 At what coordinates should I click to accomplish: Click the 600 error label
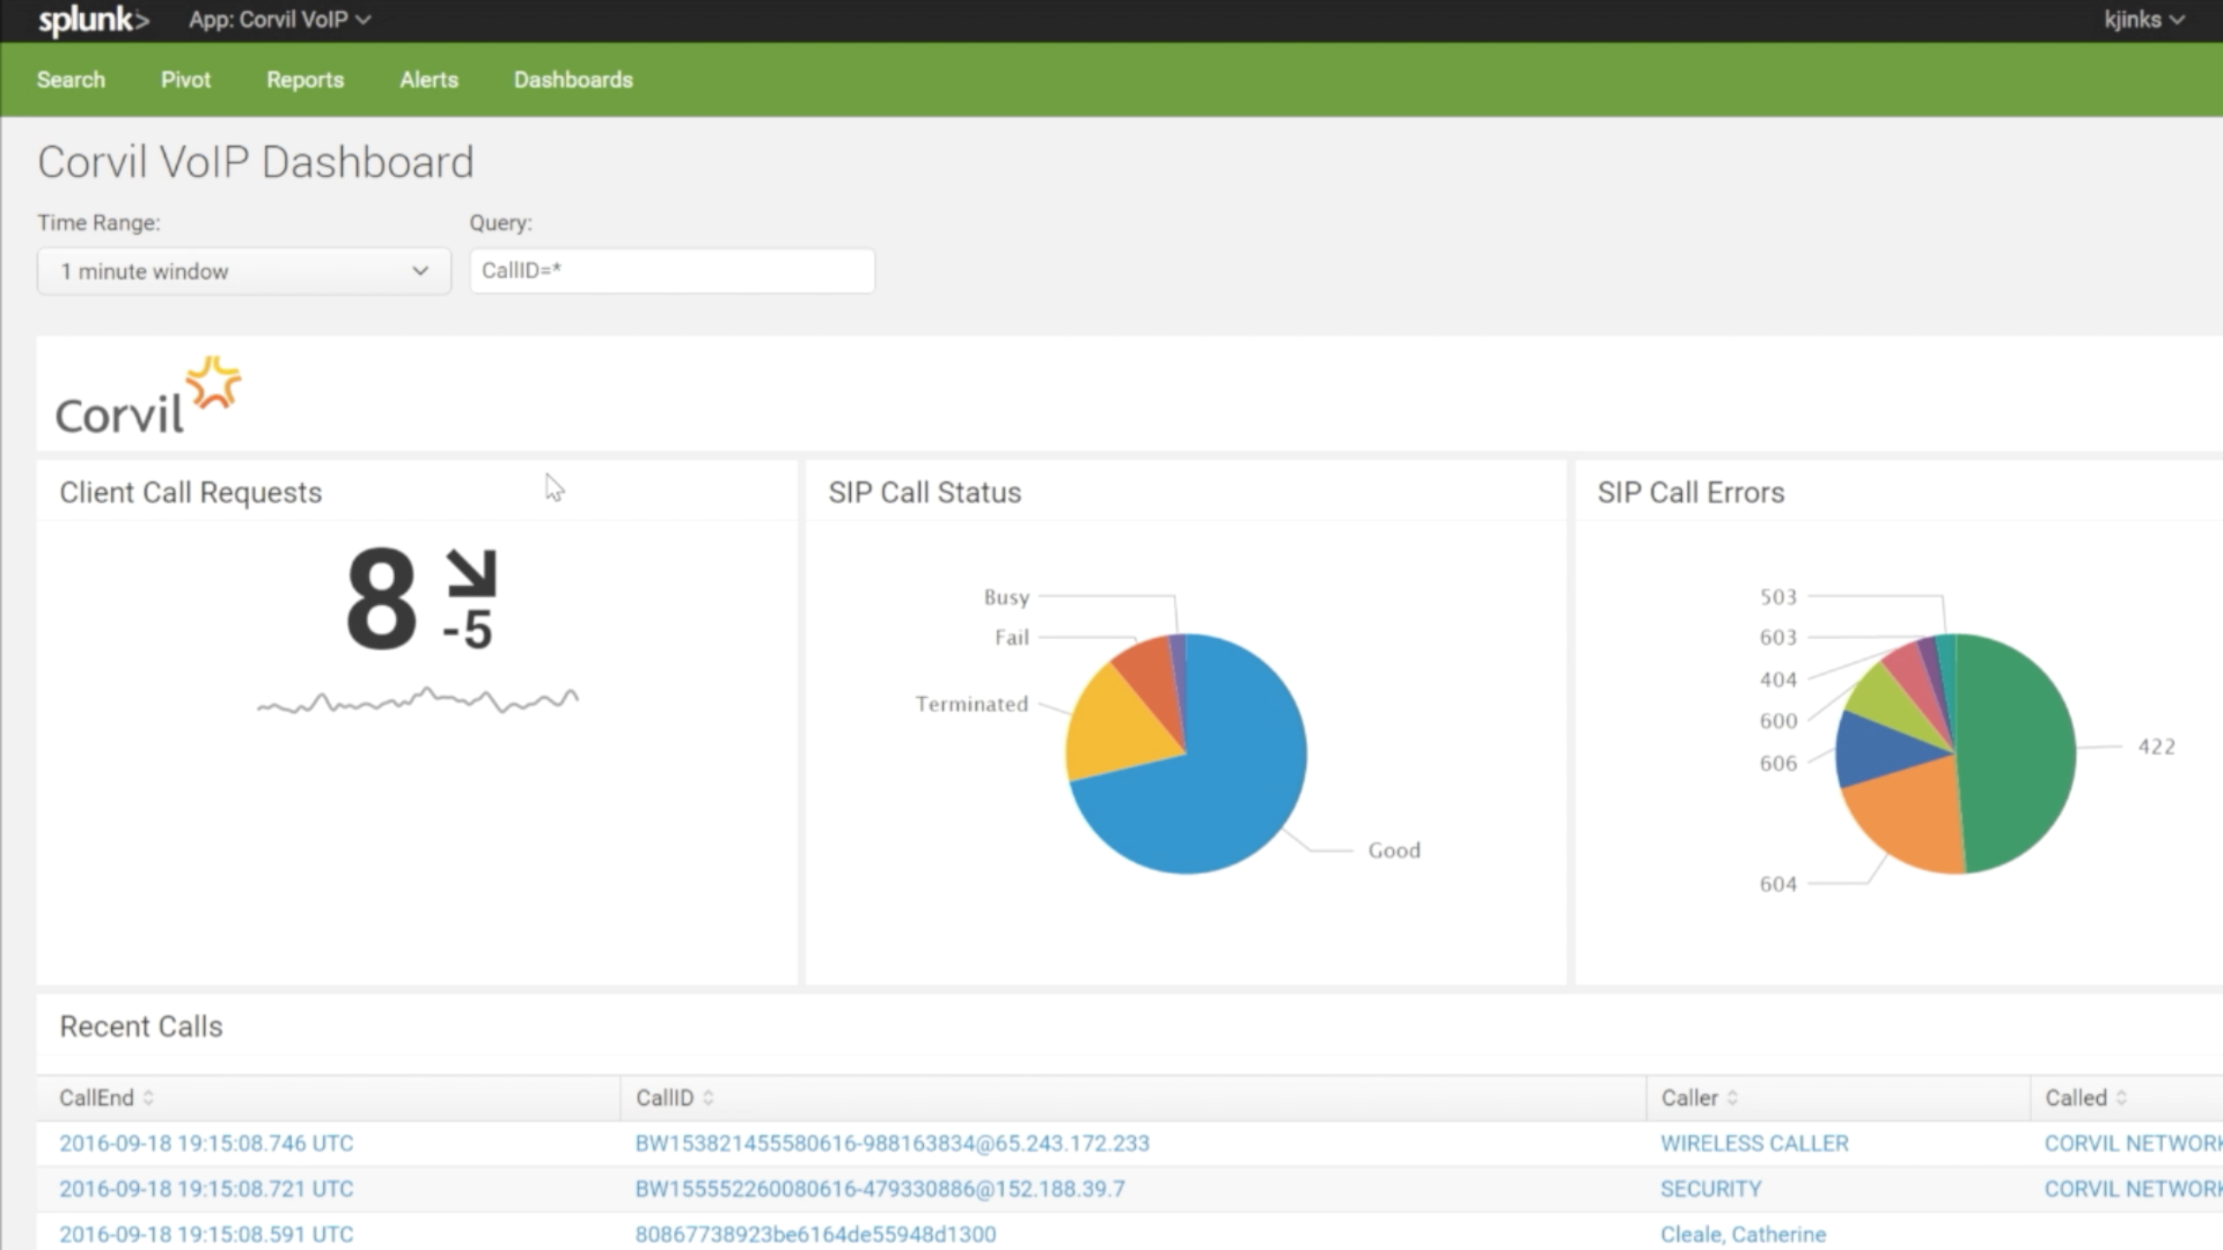pyautogui.click(x=1778, y=720)
